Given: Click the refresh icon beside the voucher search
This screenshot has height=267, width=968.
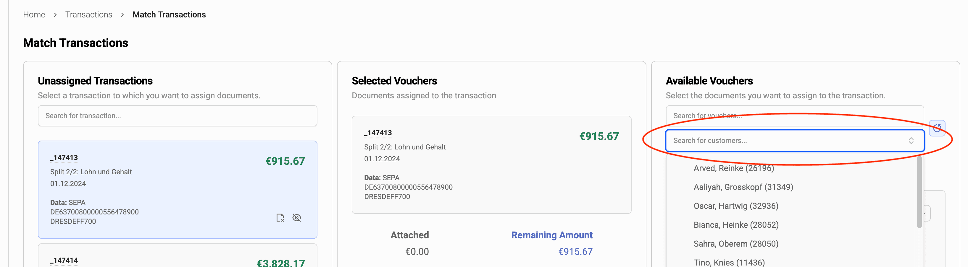Looking at the screenshot, I should tap(937, 128).
